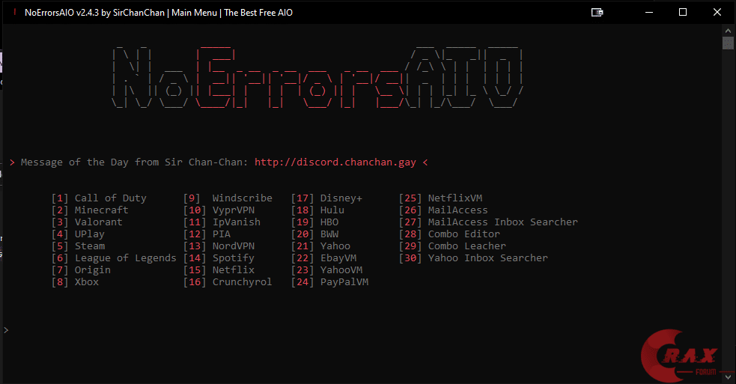This screenshot has height=384, width=736.
Task: Click the picture-in-picture icon in title bar
Action: (597, 12)
